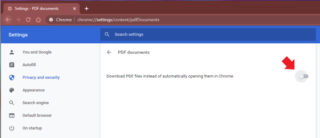Open a new tab with plus button
This screenshot has width=320, height=138.
click(x=87, y=9)
